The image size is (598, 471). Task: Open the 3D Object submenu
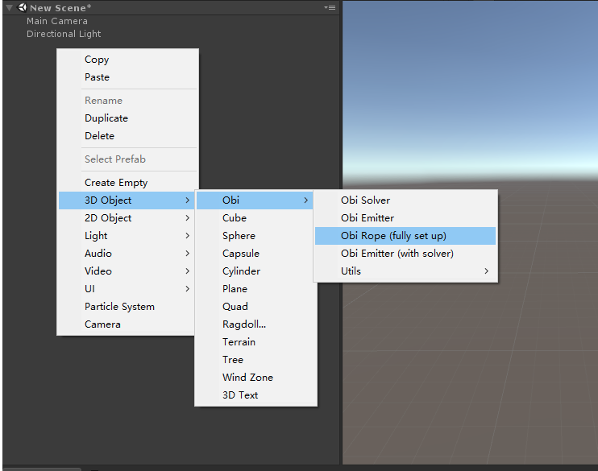click(x=128, y=200)
